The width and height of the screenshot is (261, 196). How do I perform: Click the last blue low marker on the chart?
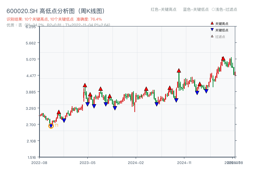coord(206,91)
